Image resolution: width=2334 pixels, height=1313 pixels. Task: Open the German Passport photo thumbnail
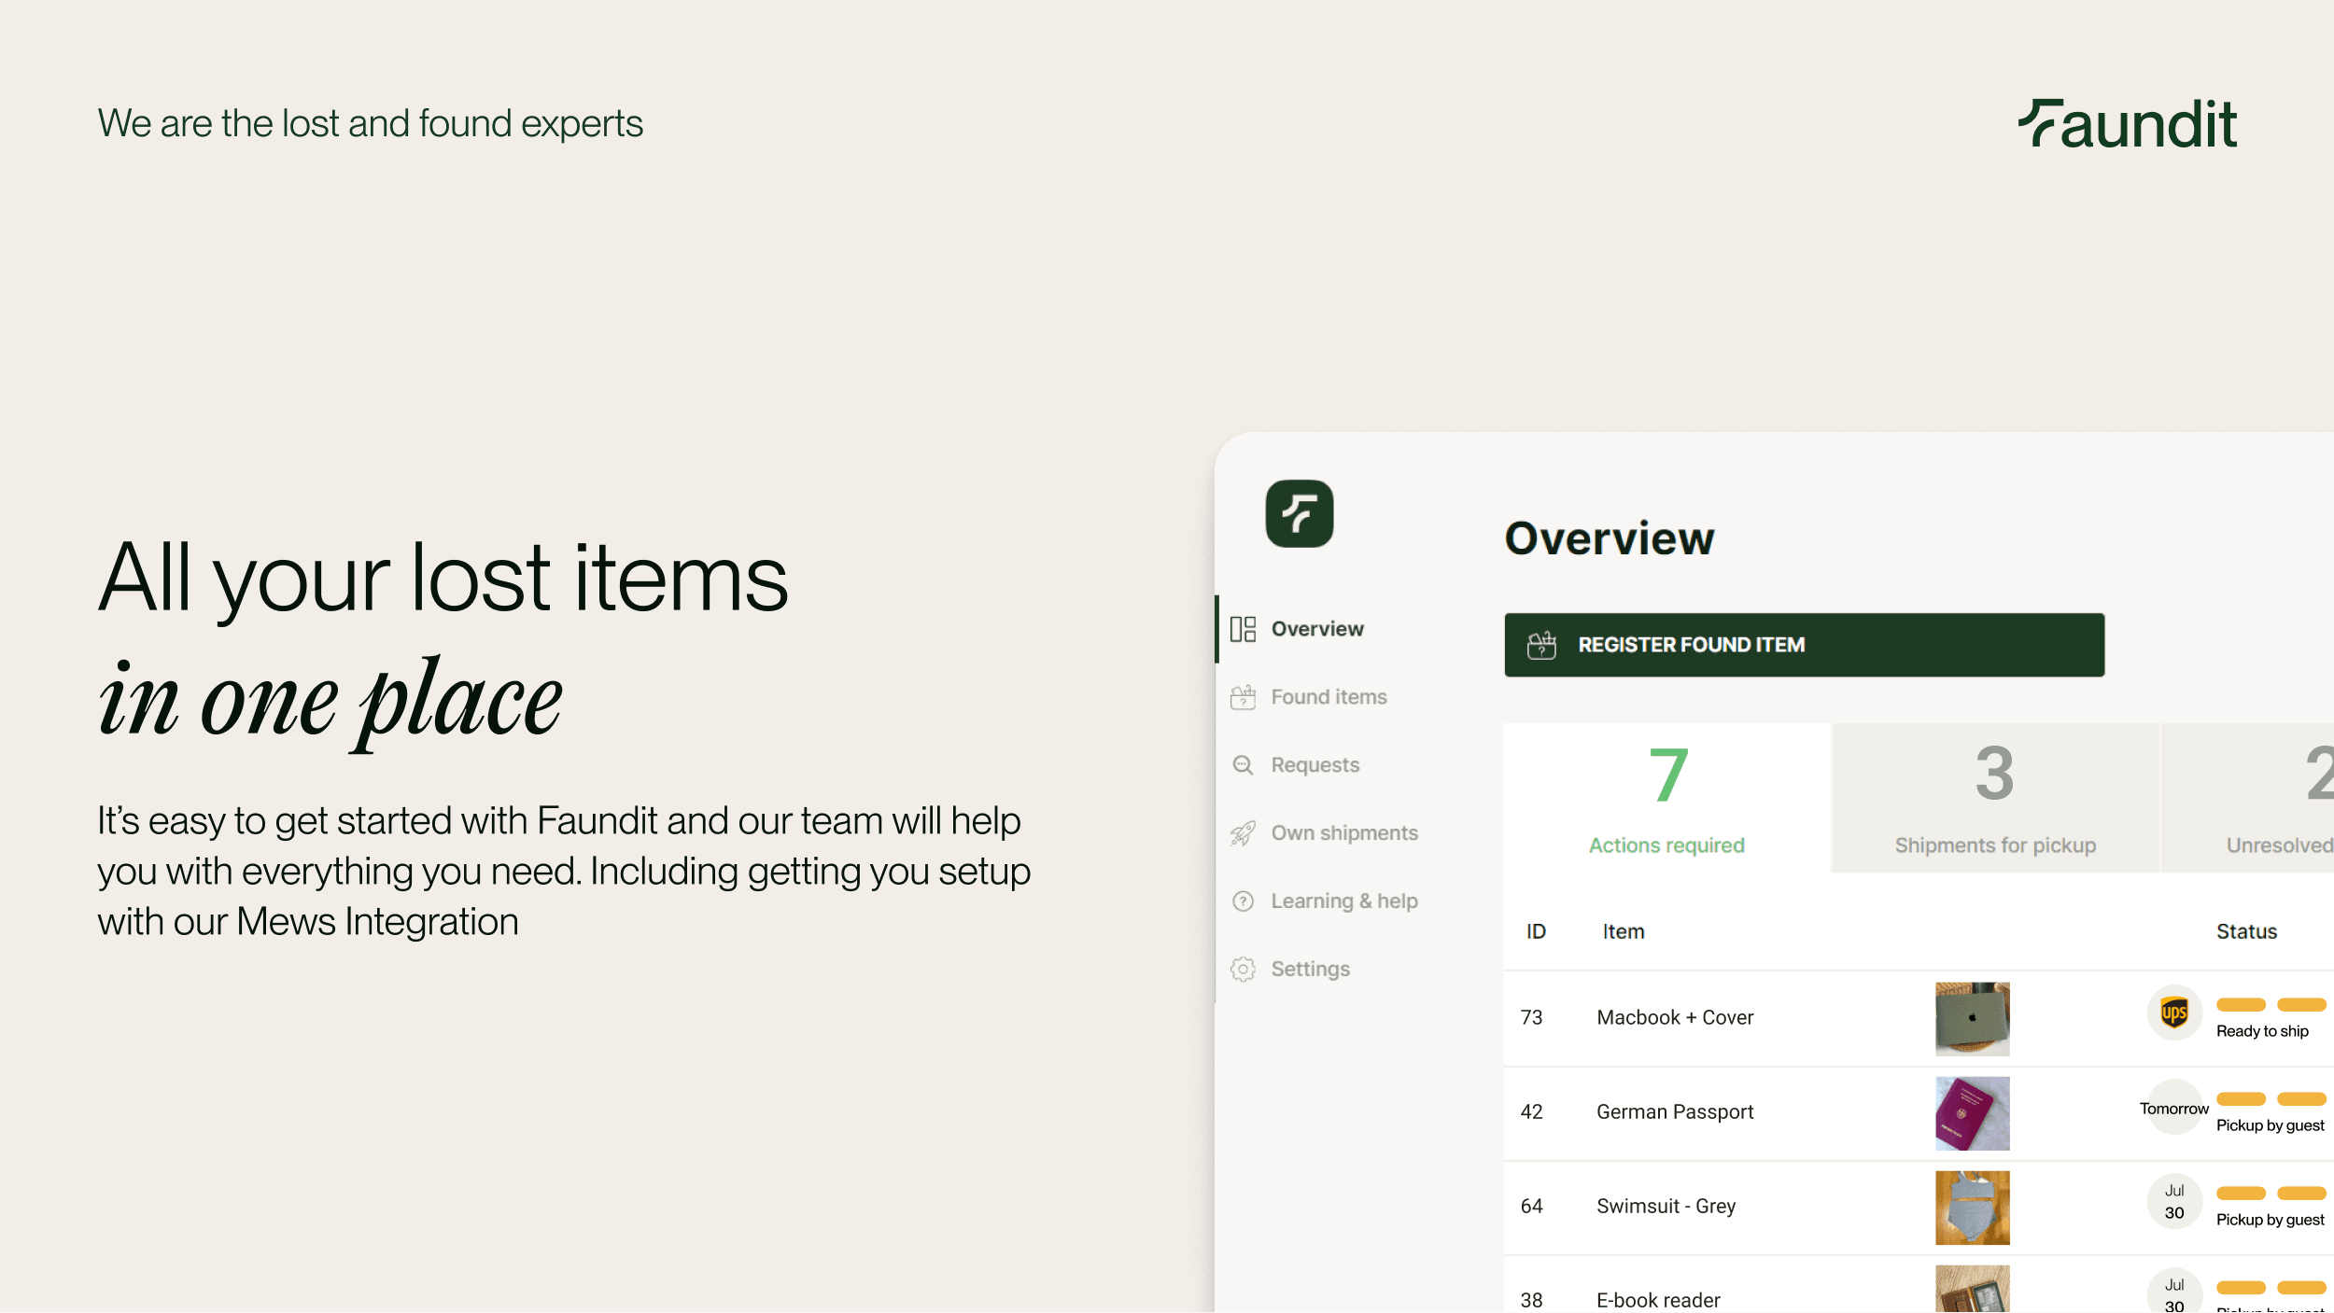coord(1972,1112)
